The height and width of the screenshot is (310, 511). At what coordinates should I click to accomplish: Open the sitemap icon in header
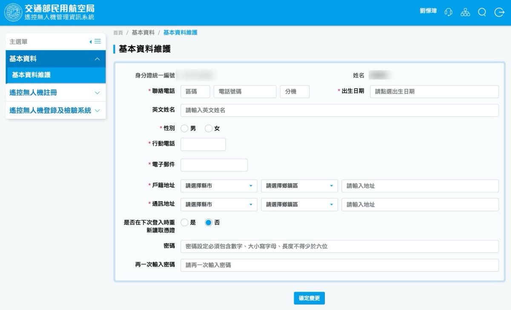465,12
